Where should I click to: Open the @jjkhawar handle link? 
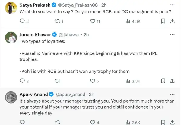(68, 35)
